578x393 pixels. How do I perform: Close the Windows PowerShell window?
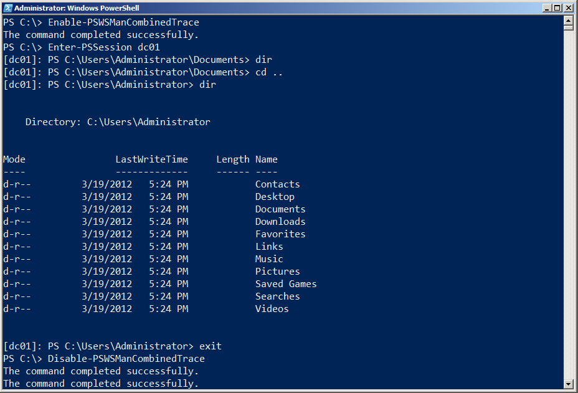point(569,7)
